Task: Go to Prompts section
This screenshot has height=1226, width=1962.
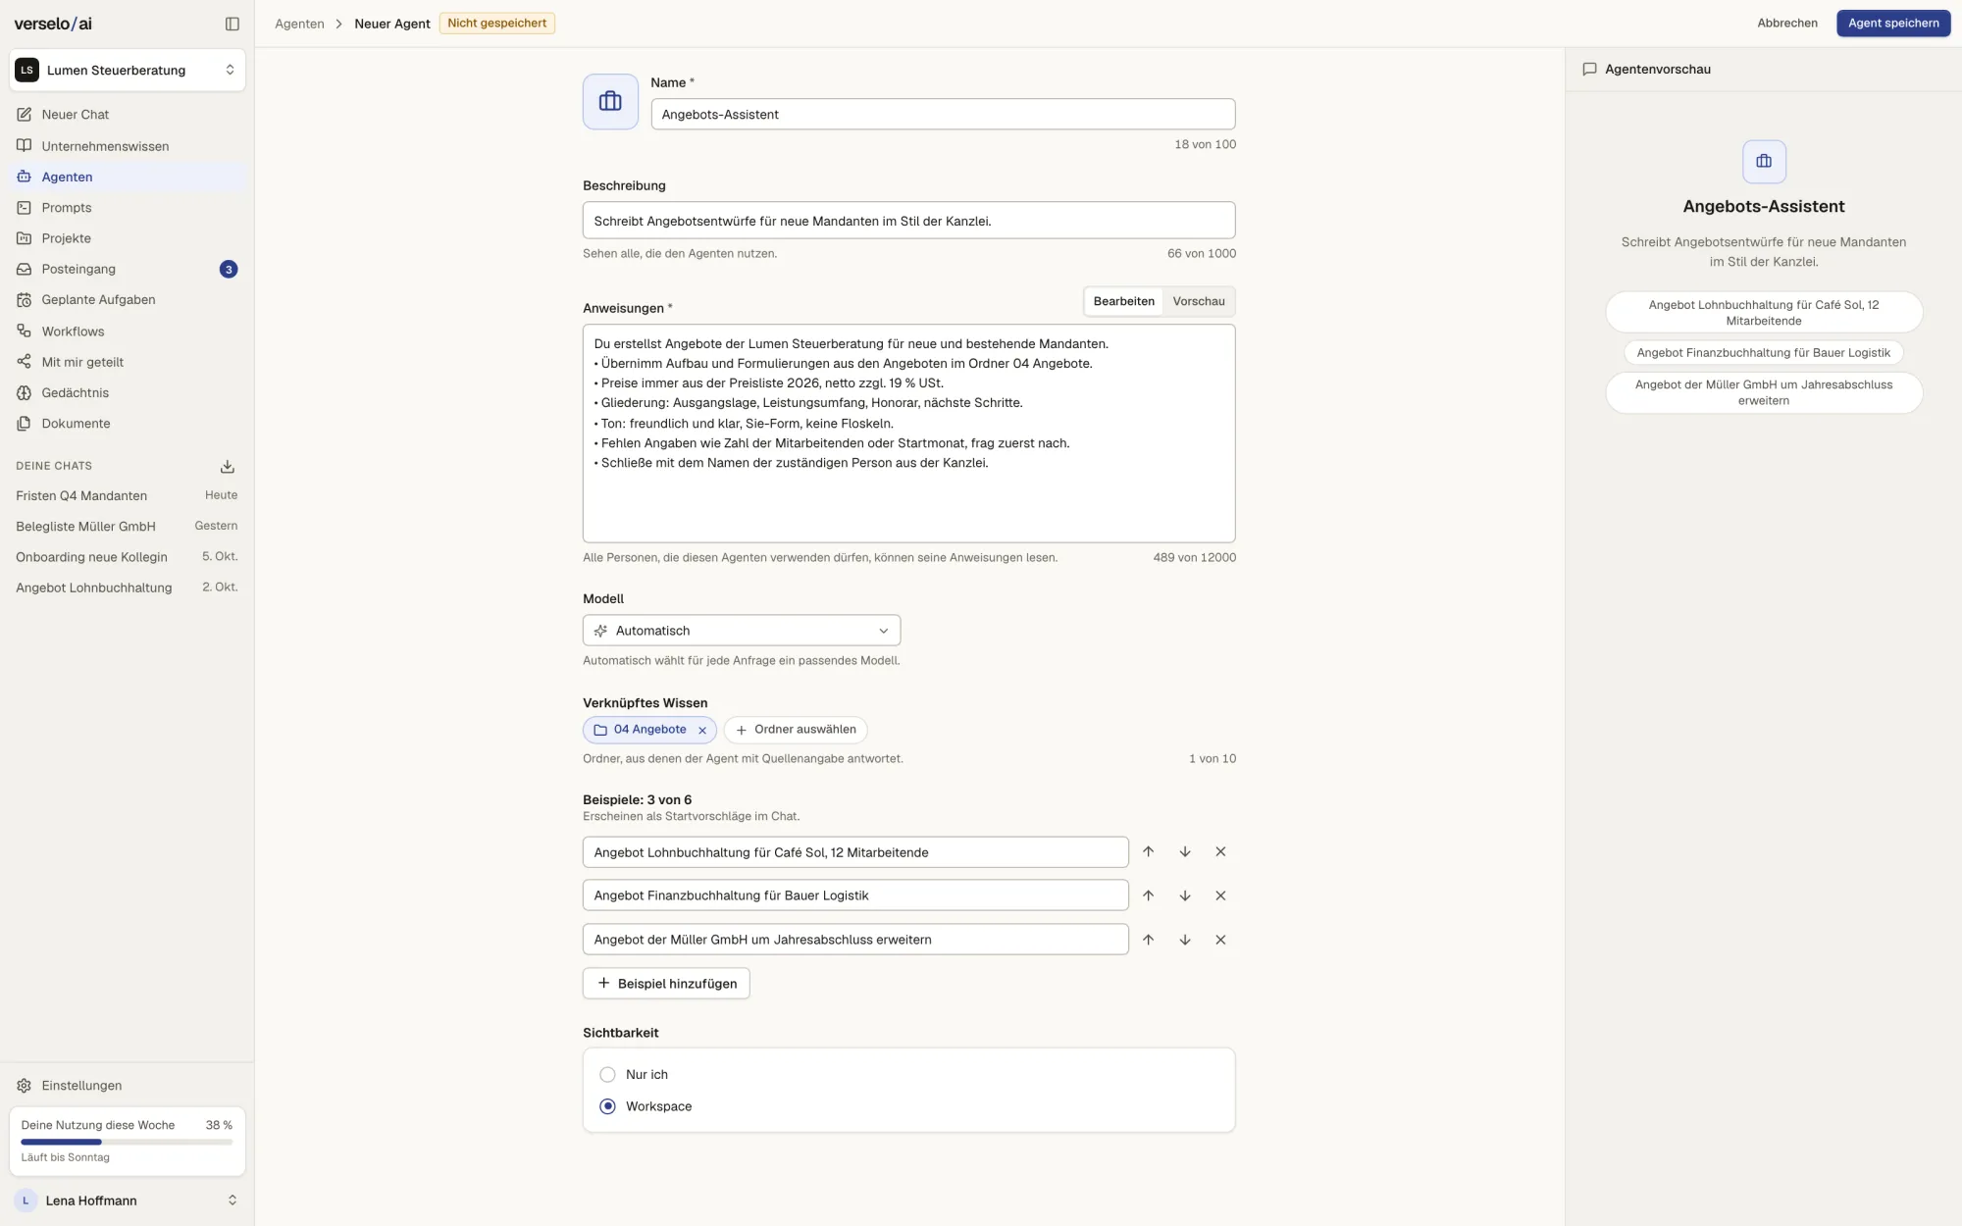Action: tap(128, 208)
